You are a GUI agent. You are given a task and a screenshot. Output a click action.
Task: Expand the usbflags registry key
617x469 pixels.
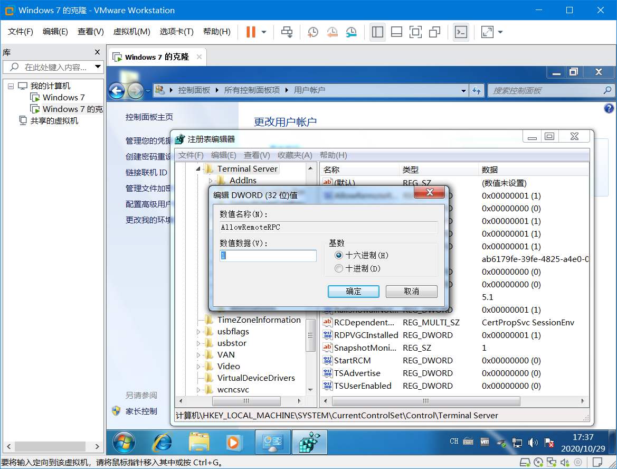(198, 332)
